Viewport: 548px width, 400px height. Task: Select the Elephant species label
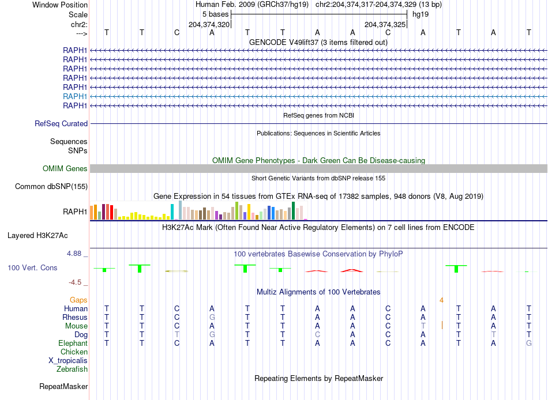[73, 344]
